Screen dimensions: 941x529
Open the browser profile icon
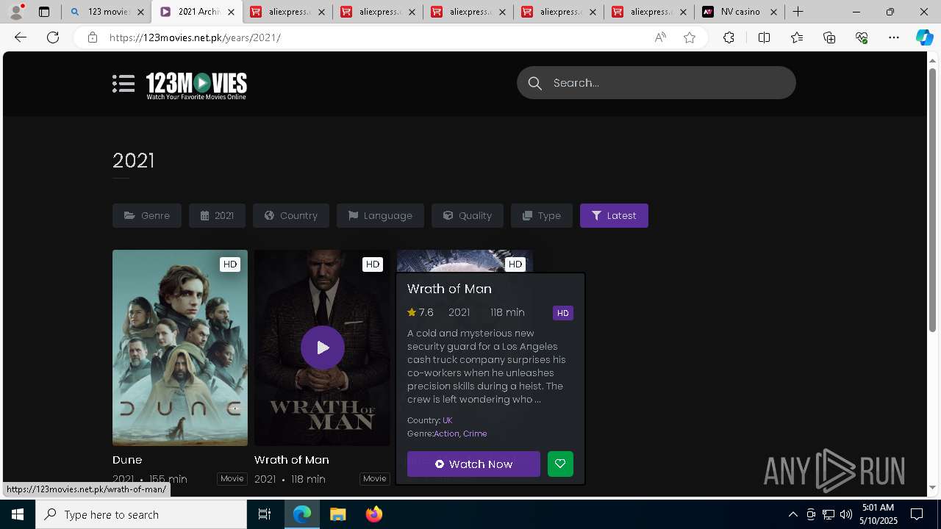click(16, 12)
